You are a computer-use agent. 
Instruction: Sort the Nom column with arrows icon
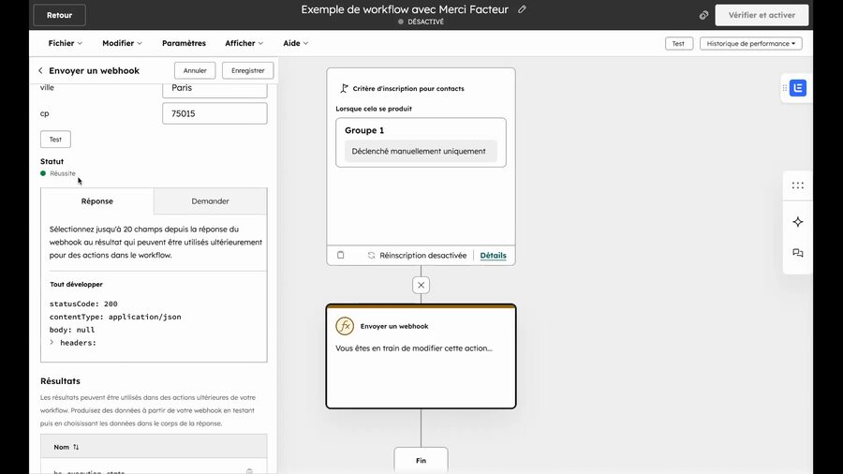pyautogui.click(x=76, y=447)
